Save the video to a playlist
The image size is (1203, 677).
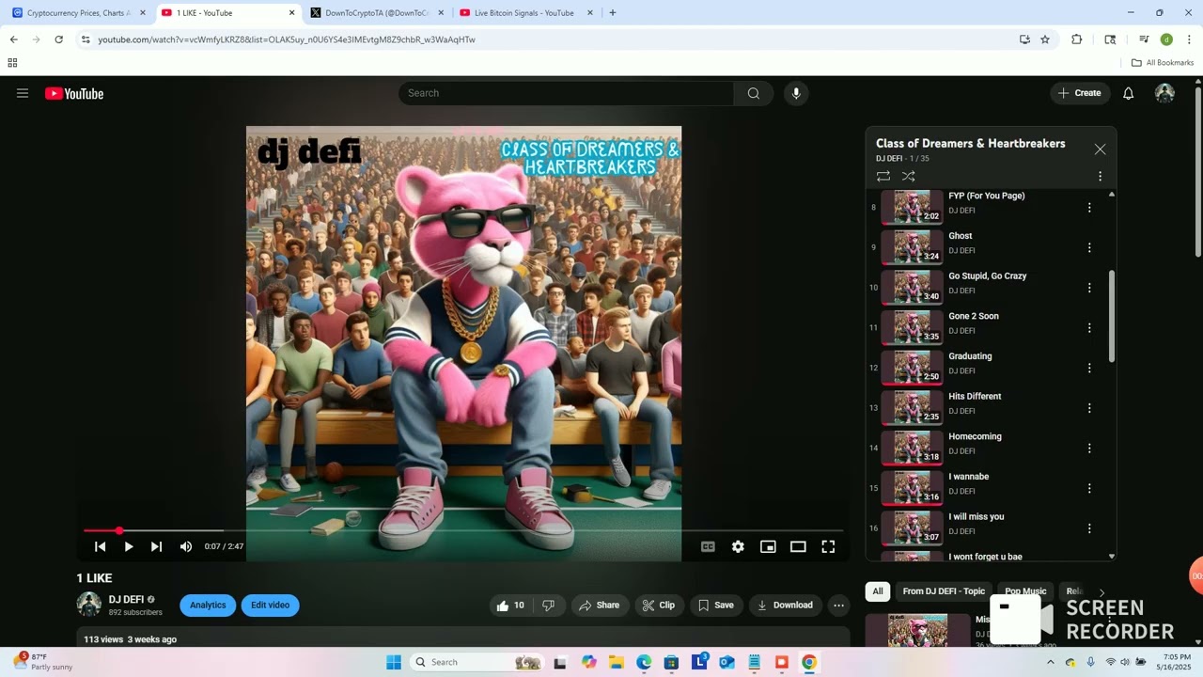coord(714,606)
